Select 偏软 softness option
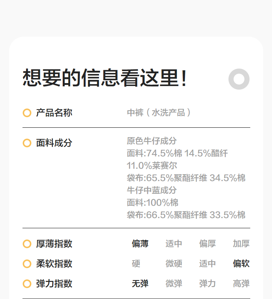The image size is (272, 299). (241, 264)
